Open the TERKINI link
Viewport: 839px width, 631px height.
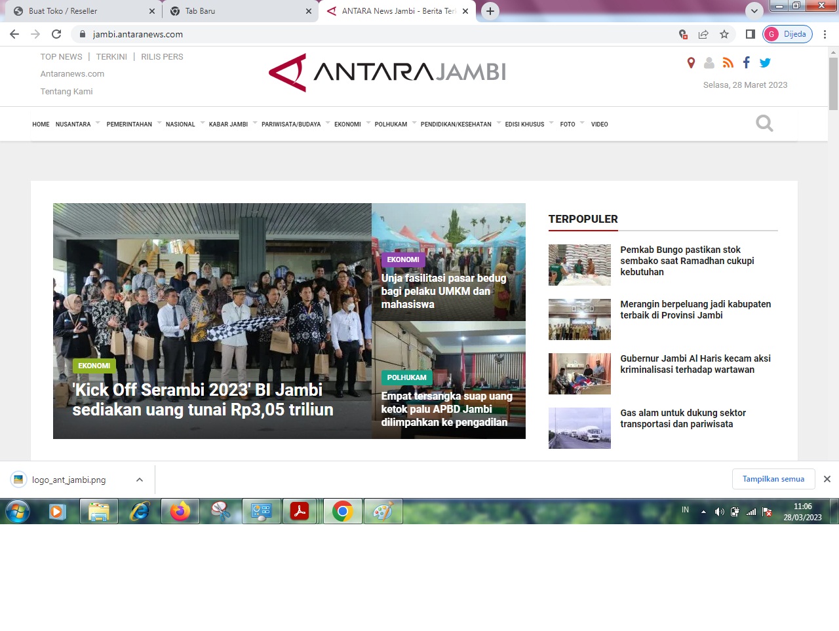111,57
